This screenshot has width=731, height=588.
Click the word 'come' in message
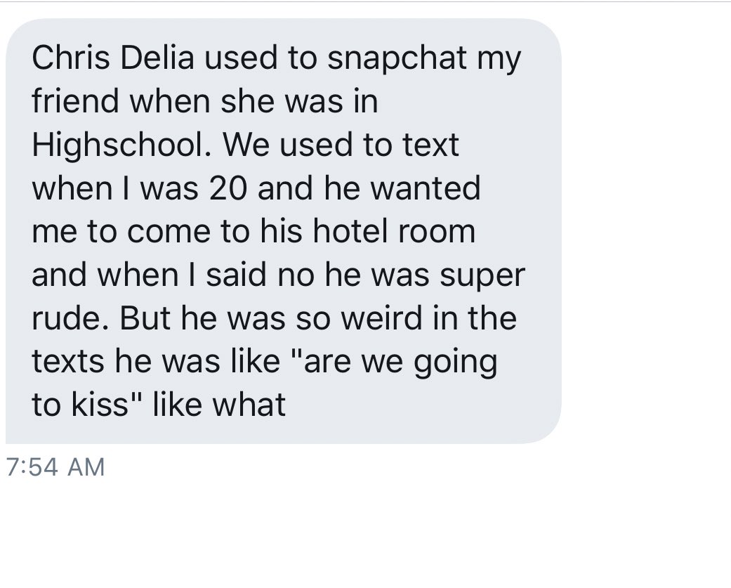click(169, 233)
